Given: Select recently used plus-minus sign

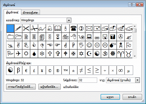Looking at the screenshot, I should 73,70.
